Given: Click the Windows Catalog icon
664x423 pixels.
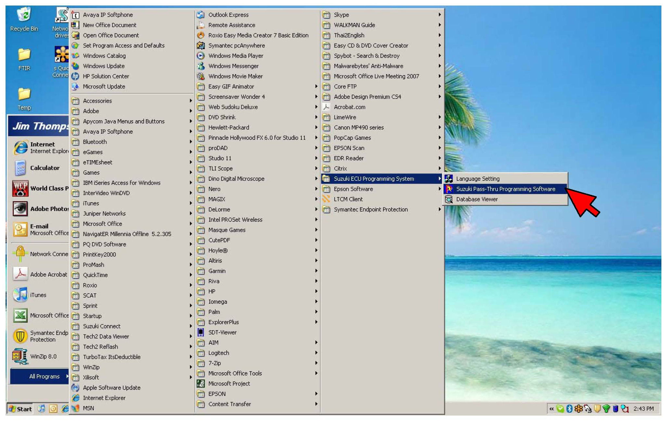Looking at the screenshot, I should 75,56.
